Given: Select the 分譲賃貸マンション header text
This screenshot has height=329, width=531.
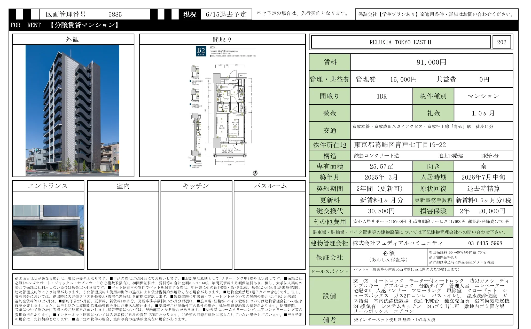Looking at the screenshot, I should click(x=84, y=25).
